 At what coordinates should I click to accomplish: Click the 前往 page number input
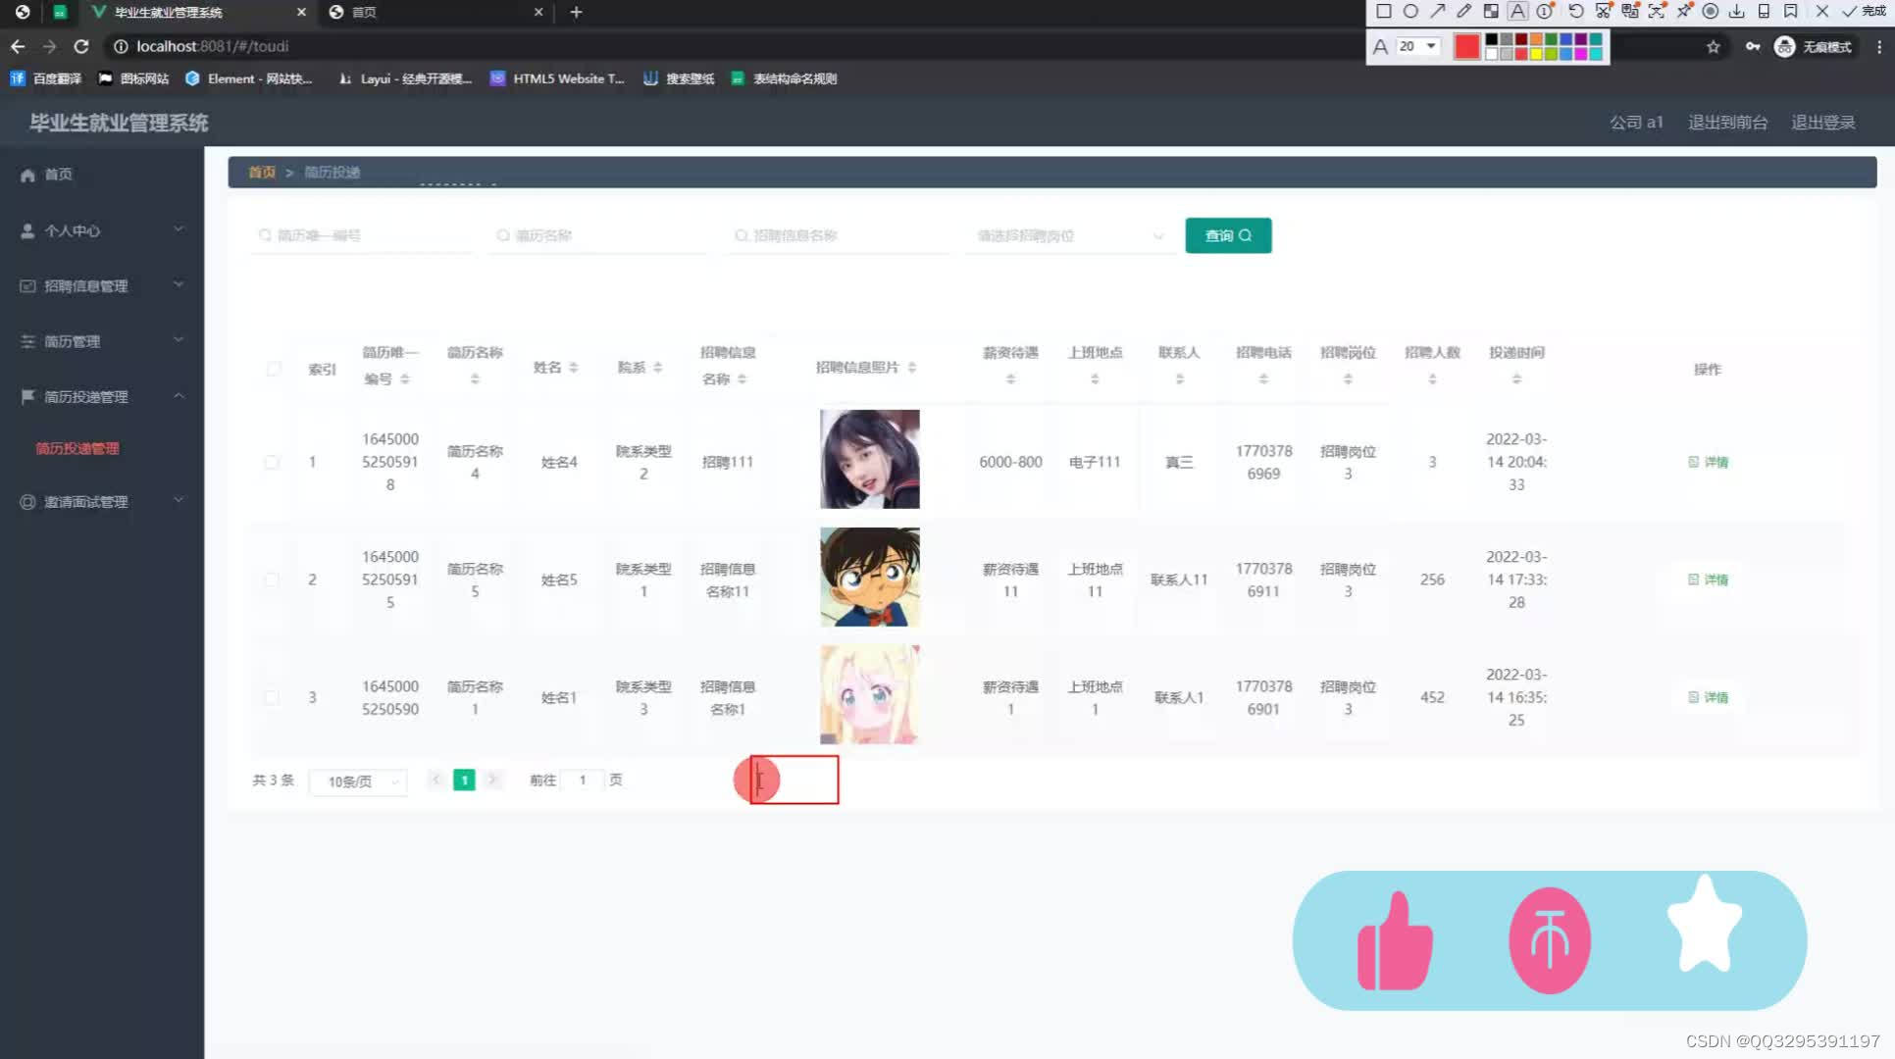(583, 781)
